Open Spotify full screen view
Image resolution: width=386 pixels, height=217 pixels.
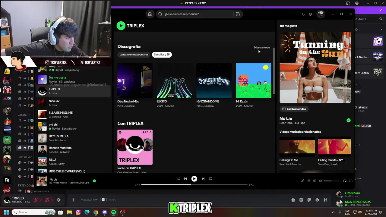click(x=351, y=181)
